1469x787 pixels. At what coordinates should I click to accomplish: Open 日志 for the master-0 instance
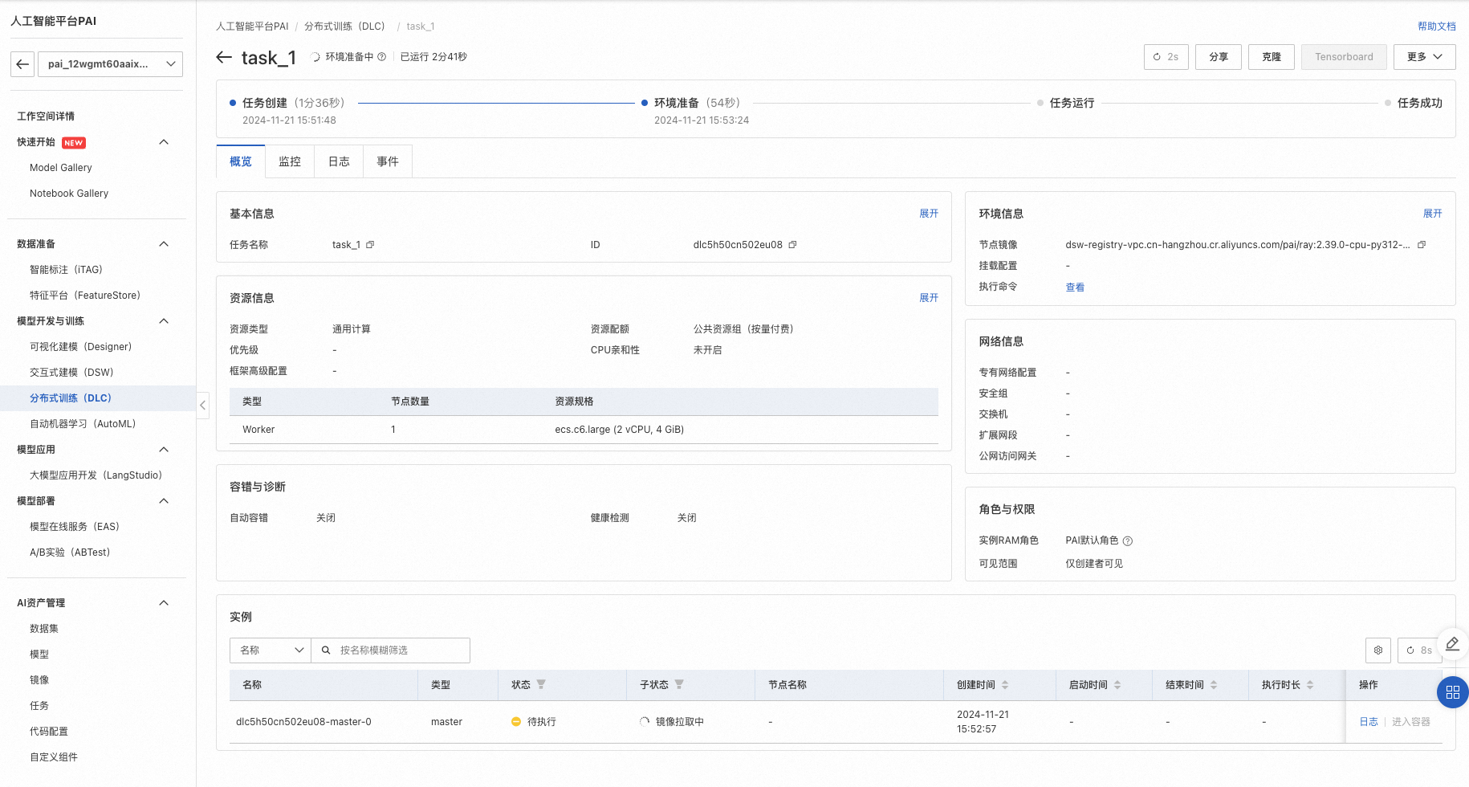click(x=1369, y=722)
